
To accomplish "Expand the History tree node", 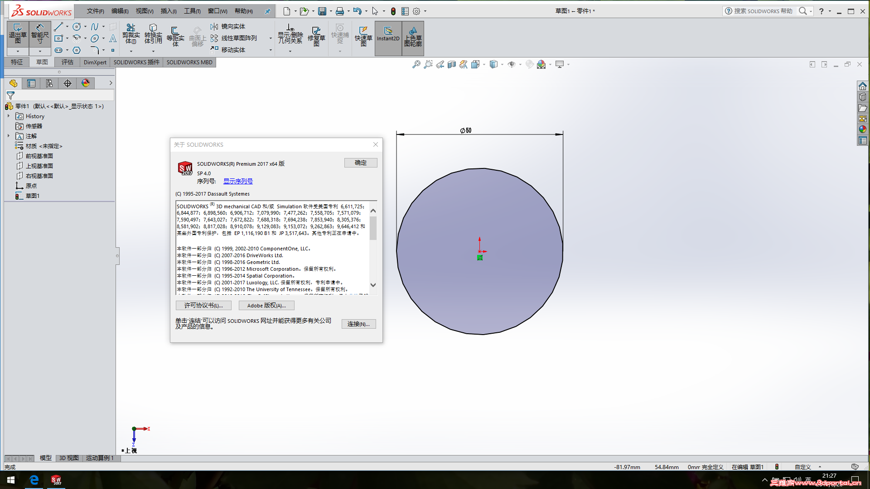I will coord(9,116).
